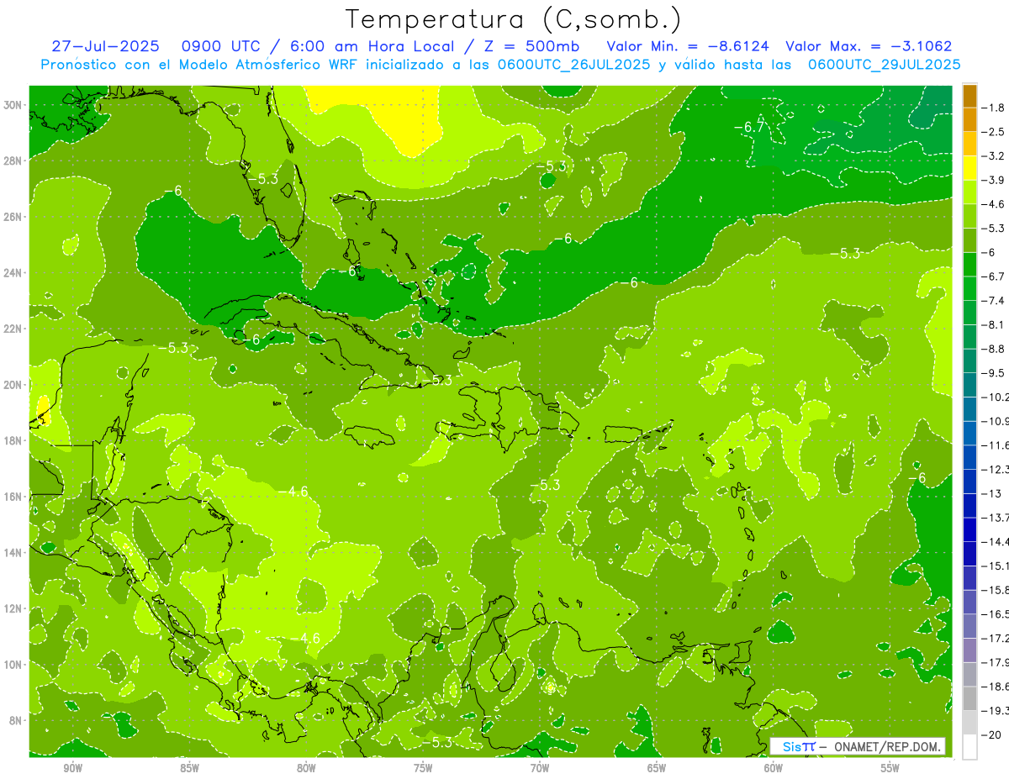Click the colorbar tick label "-20"
Viewport: 1009px width, 779px height.
(991, 734)
